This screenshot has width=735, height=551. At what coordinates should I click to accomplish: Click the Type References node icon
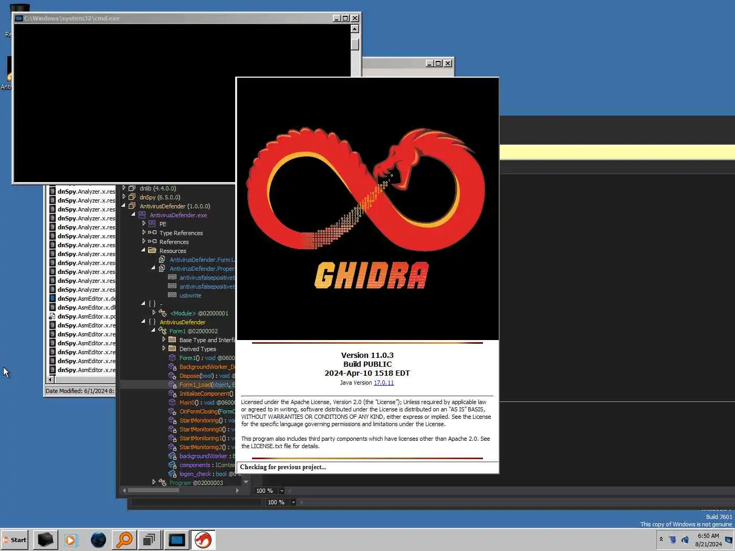[x=152, y=233]
